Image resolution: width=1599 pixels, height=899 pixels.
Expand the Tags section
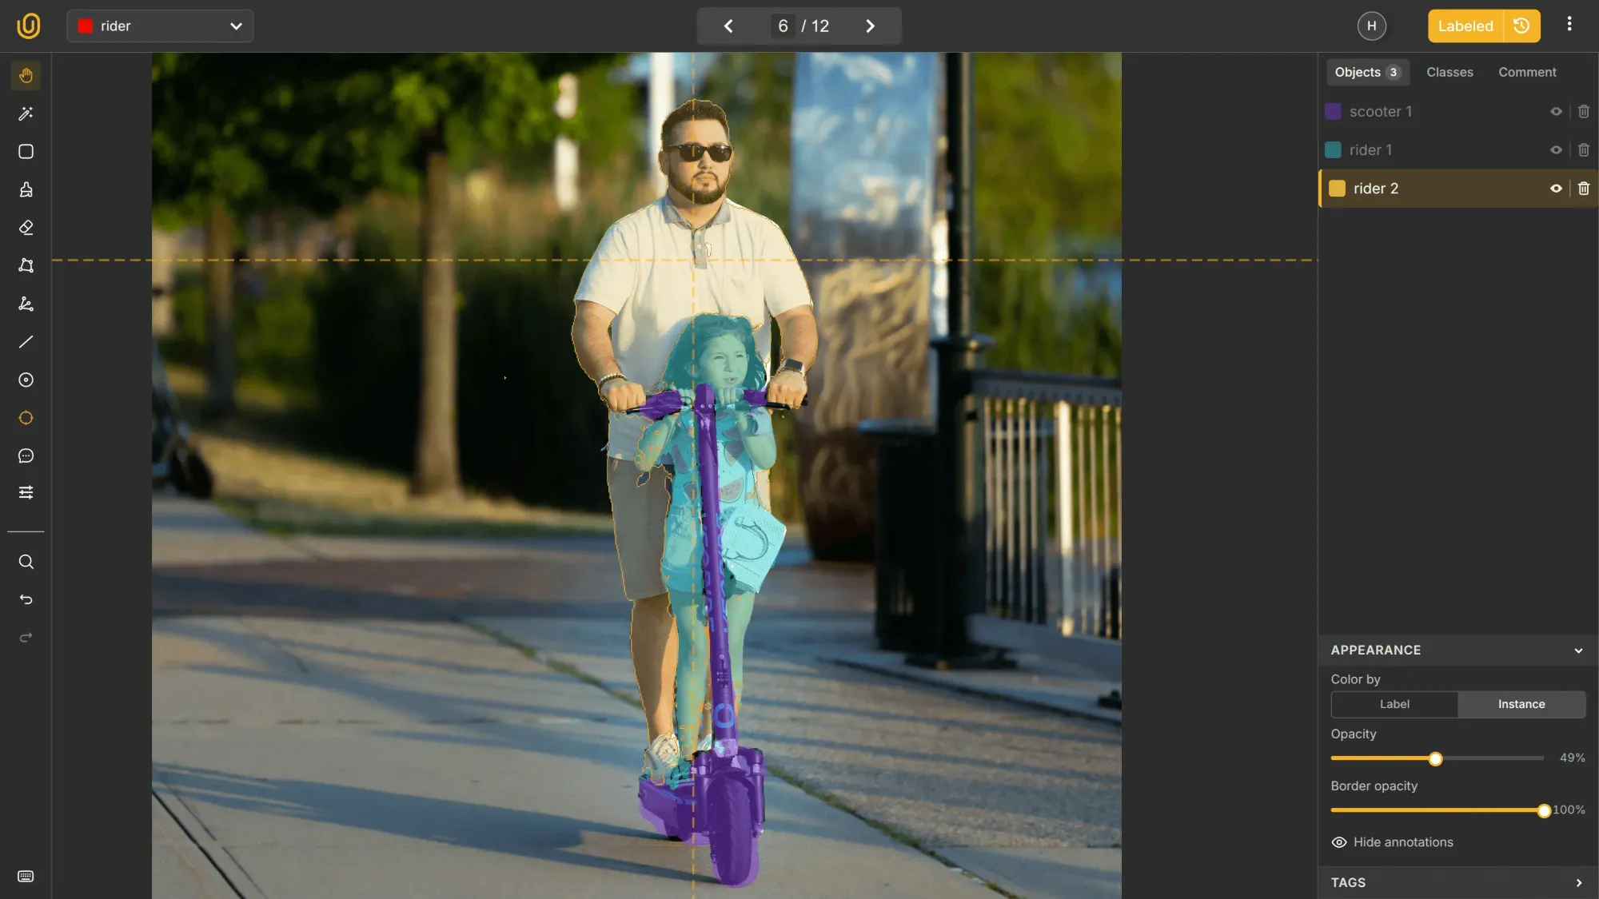coord(1578,882)
